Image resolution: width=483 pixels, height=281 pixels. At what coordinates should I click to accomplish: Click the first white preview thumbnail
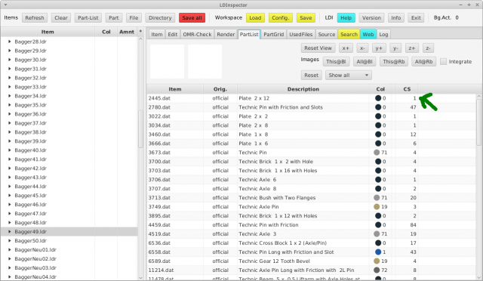pos(167,61)
